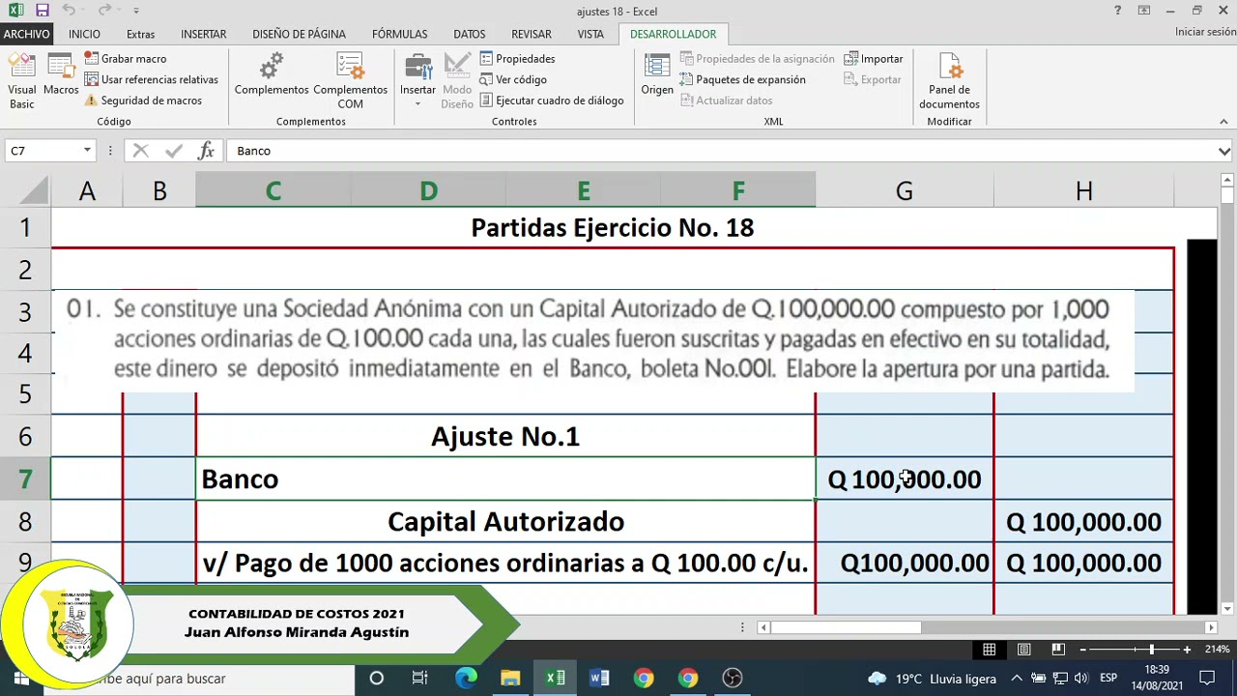
Task: Open File Explorer from taskbar
Action: click(x=510, y=678)
